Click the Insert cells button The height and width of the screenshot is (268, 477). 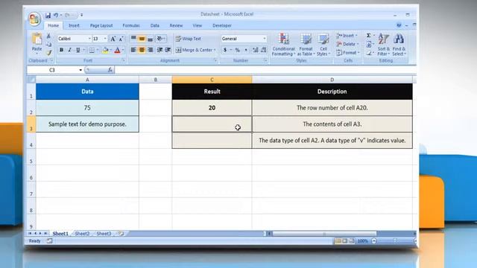click(x=347, y=36)
